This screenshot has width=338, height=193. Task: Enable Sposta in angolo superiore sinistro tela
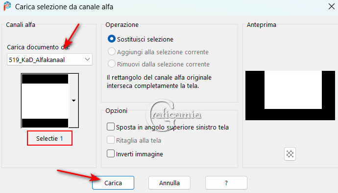(x=111, y=127)
